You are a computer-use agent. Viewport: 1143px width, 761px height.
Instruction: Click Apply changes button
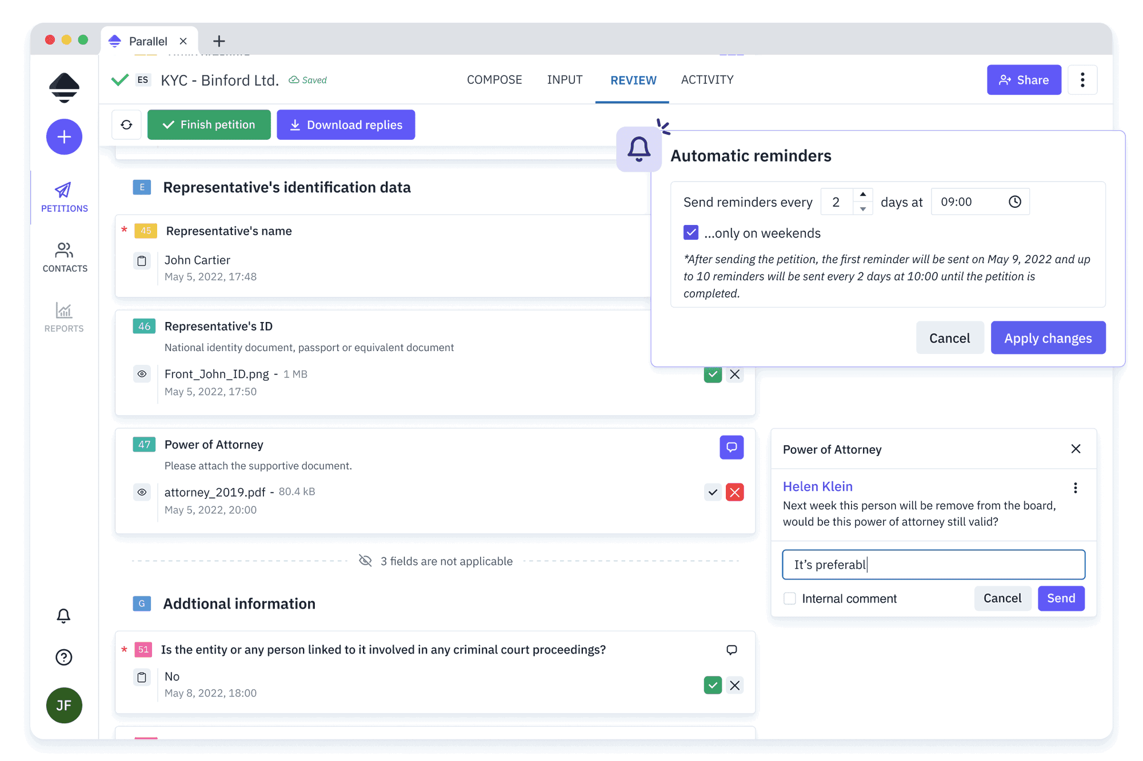(1047, 337)
